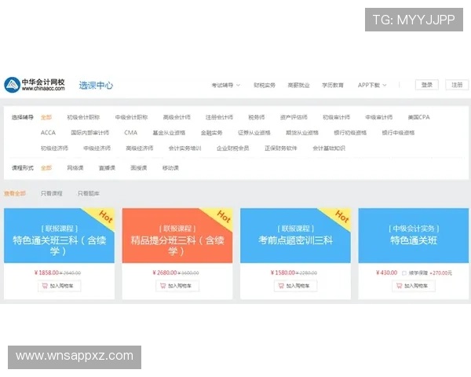Add ¥2680.00 course to cart

point(177,286)
